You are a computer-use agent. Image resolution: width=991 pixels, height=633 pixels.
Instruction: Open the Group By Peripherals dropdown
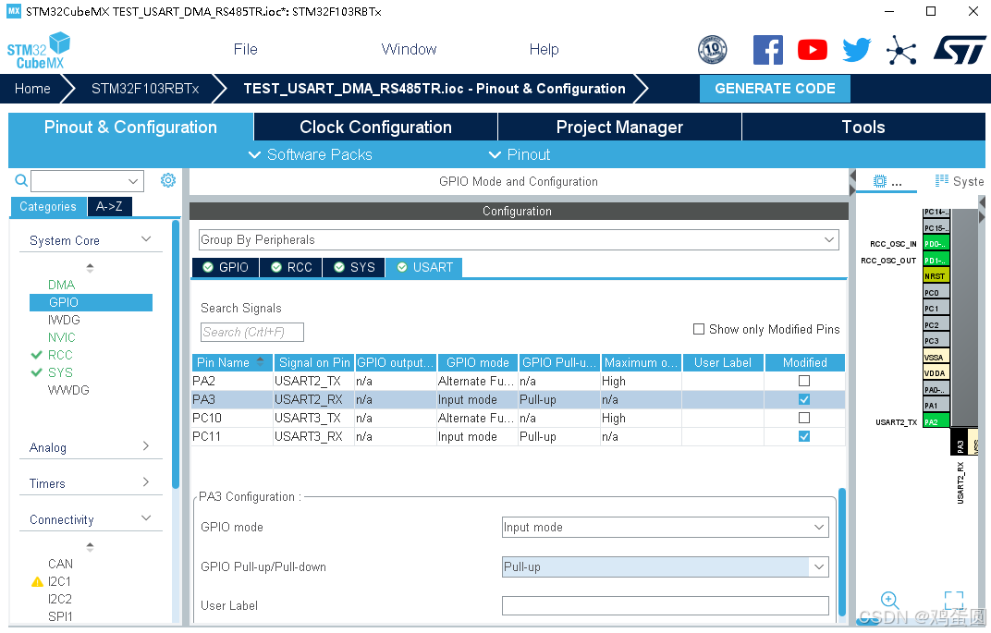pos(519,240)
